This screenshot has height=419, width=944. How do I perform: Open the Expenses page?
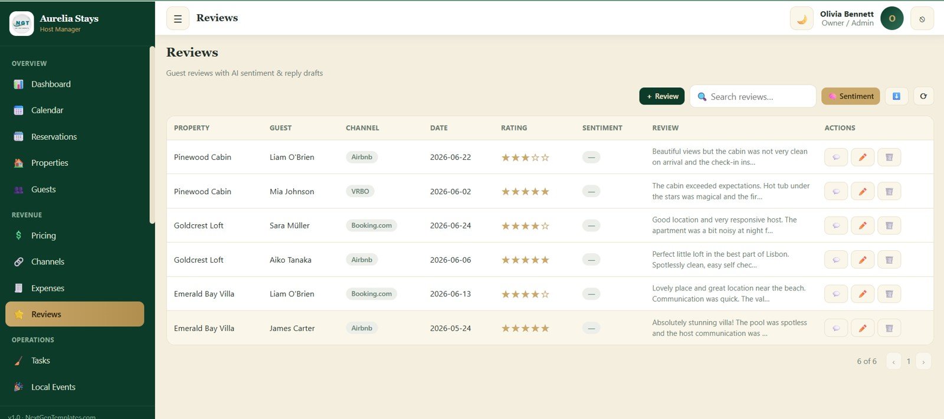click(74, 288)
